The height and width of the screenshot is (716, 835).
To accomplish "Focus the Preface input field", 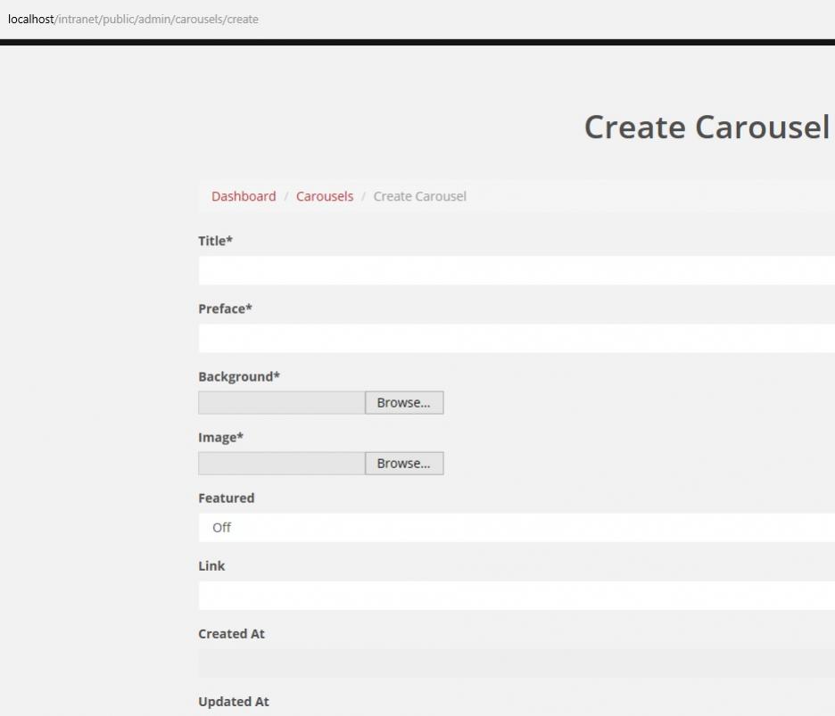I will (x=517, y=338).
